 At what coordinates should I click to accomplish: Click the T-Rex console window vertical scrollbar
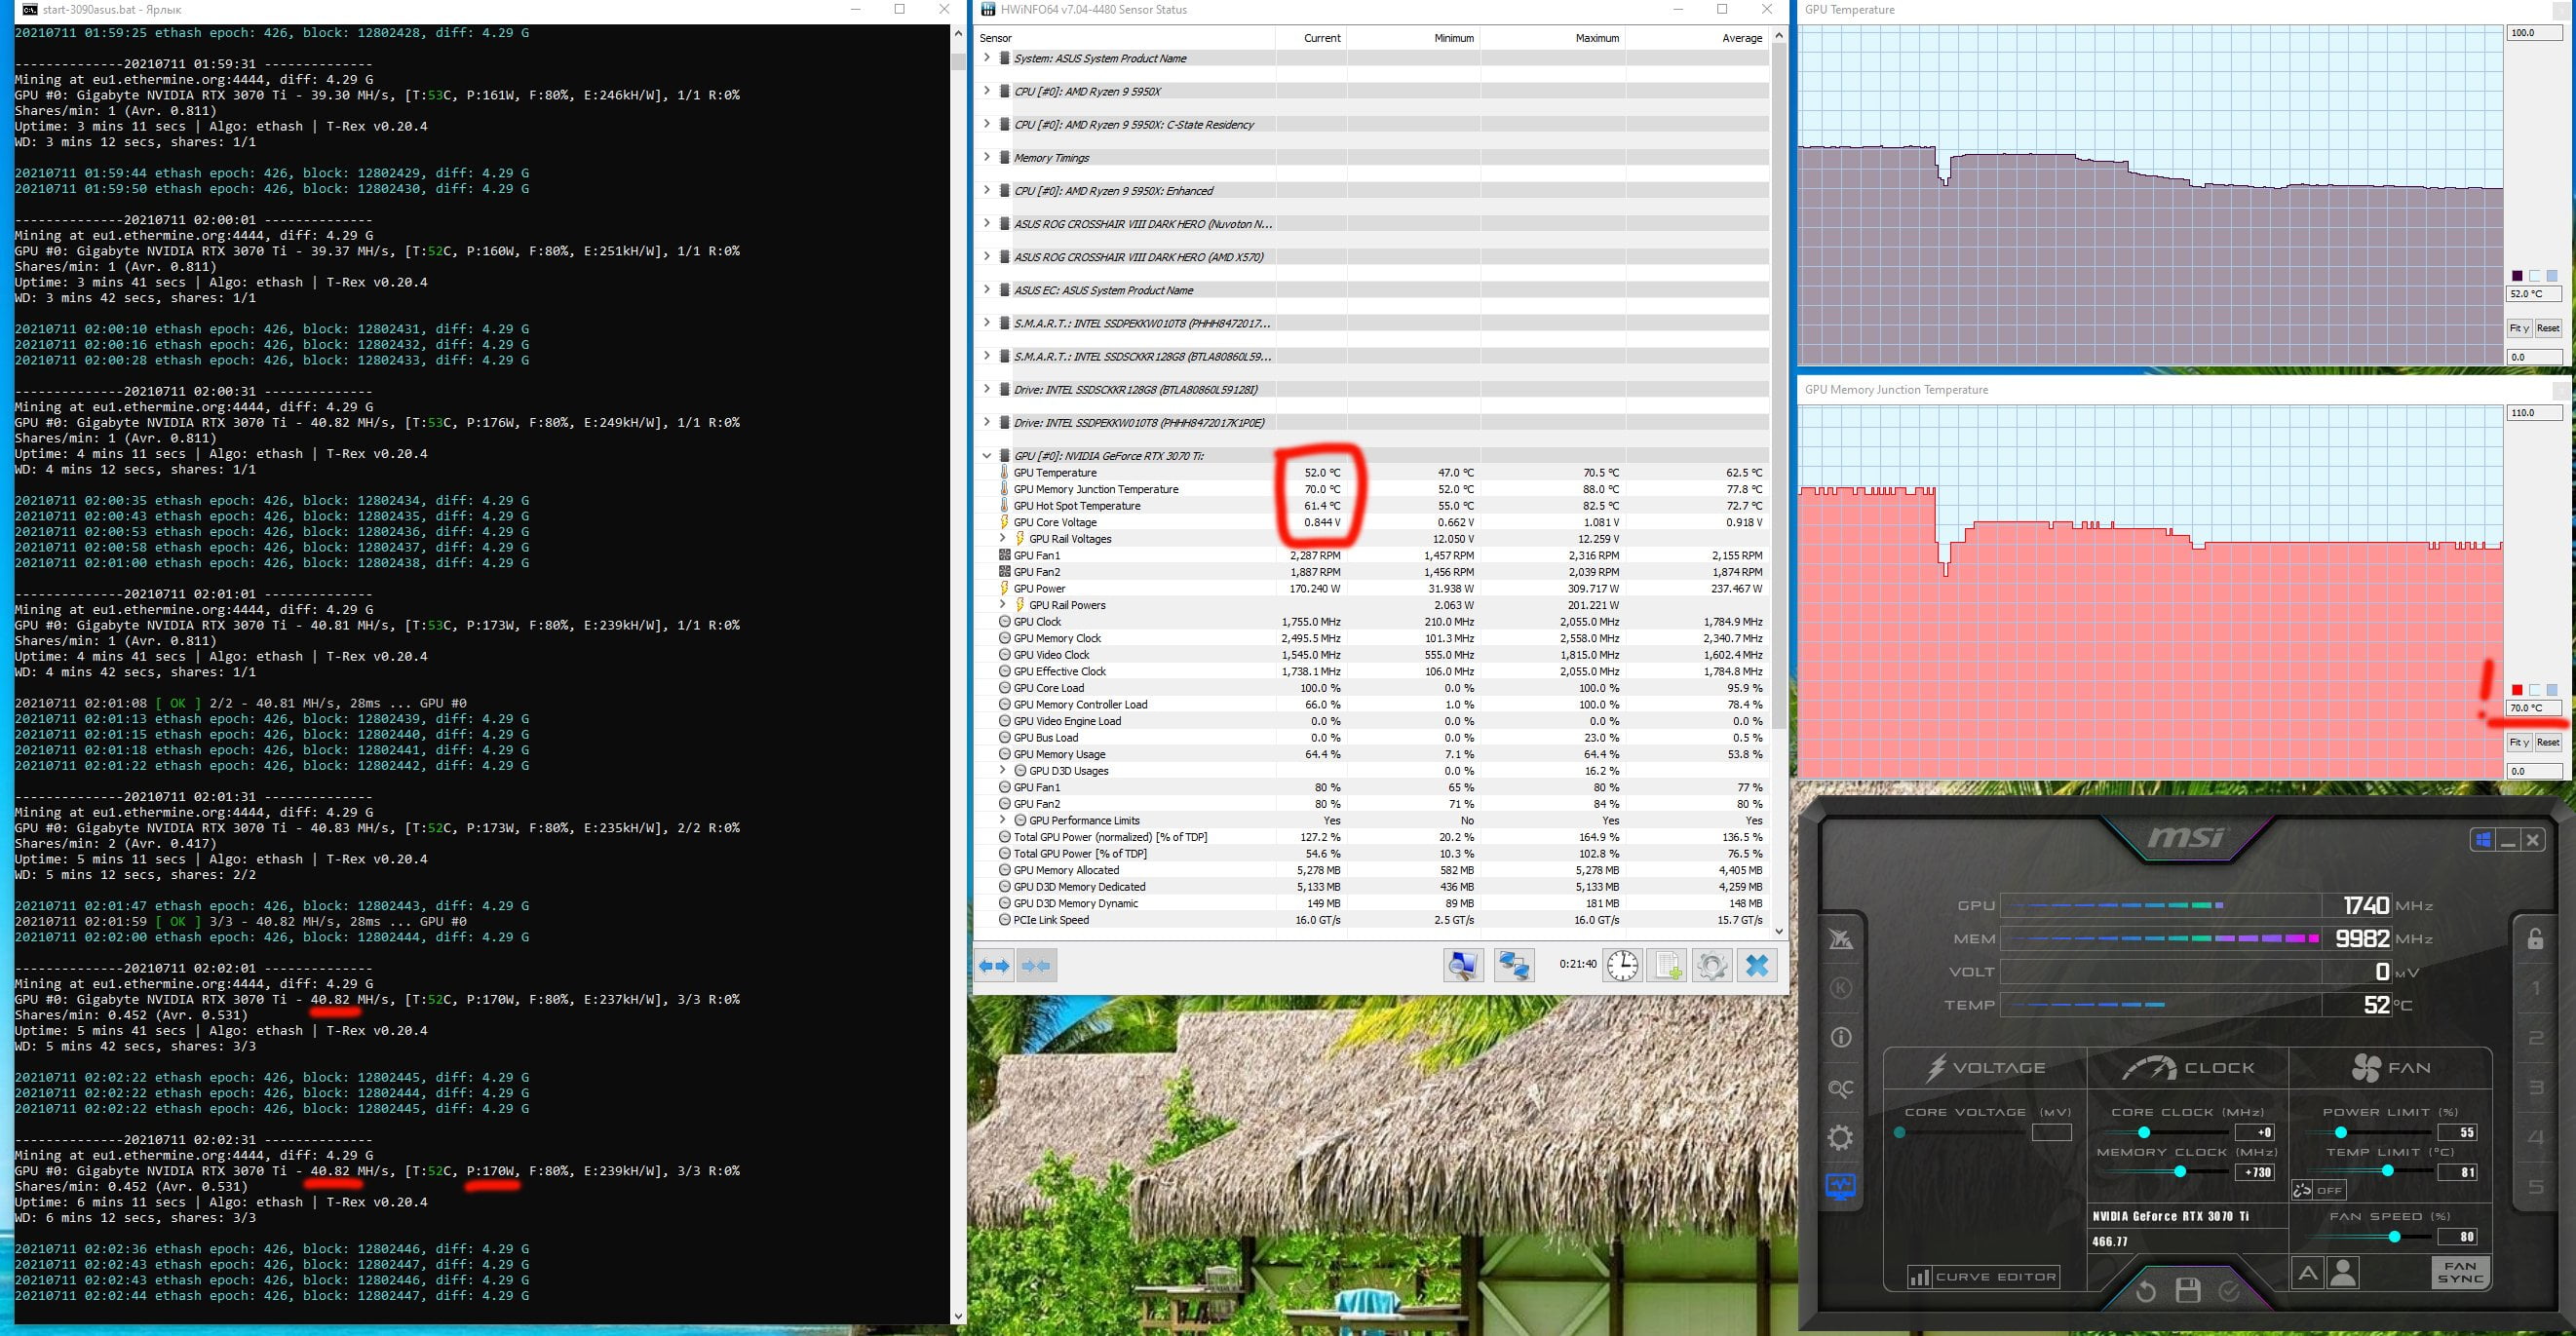point(958,675)
